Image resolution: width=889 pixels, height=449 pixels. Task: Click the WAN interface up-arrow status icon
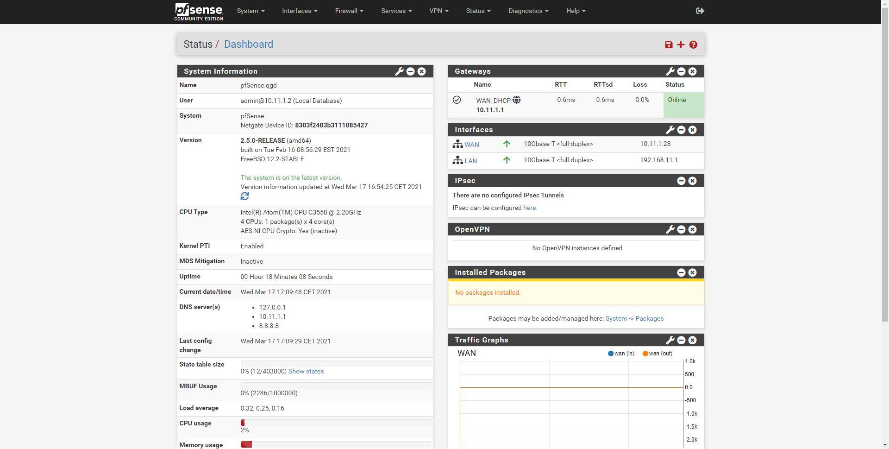(507, 144)
